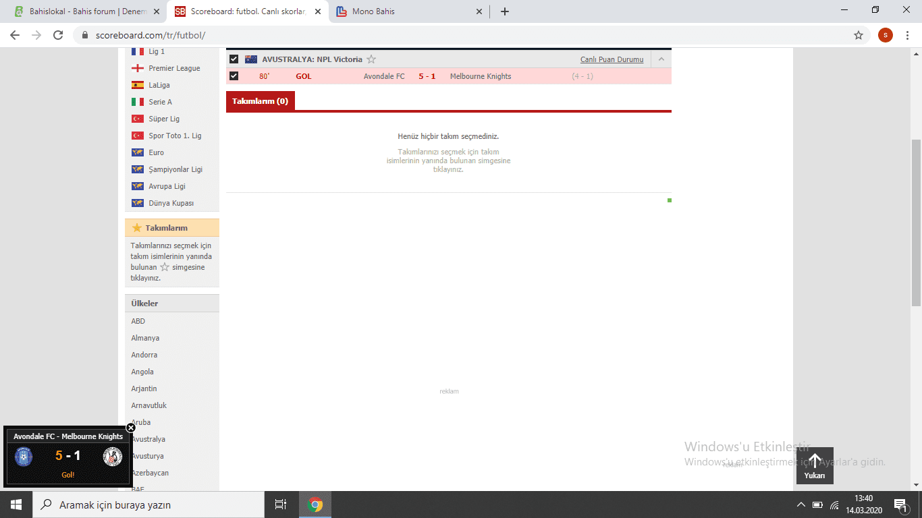Click the page vertical scrollbar
The image size is (922, 518).
pyautogui.click(x=917, y=223)
